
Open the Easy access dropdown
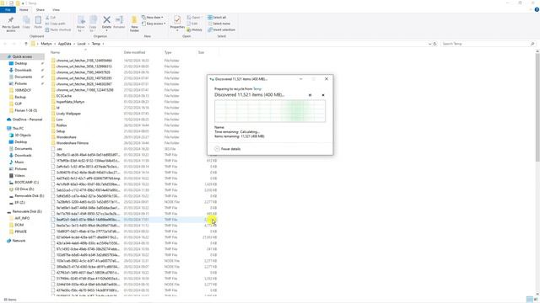(x=154, y=24)
